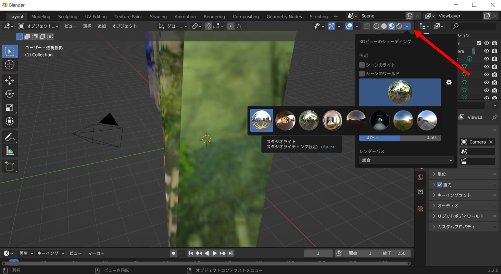Adjust the ぼかし blur slider
The image size is (501, 274).
pyautogui.click(x=400, y=138)
